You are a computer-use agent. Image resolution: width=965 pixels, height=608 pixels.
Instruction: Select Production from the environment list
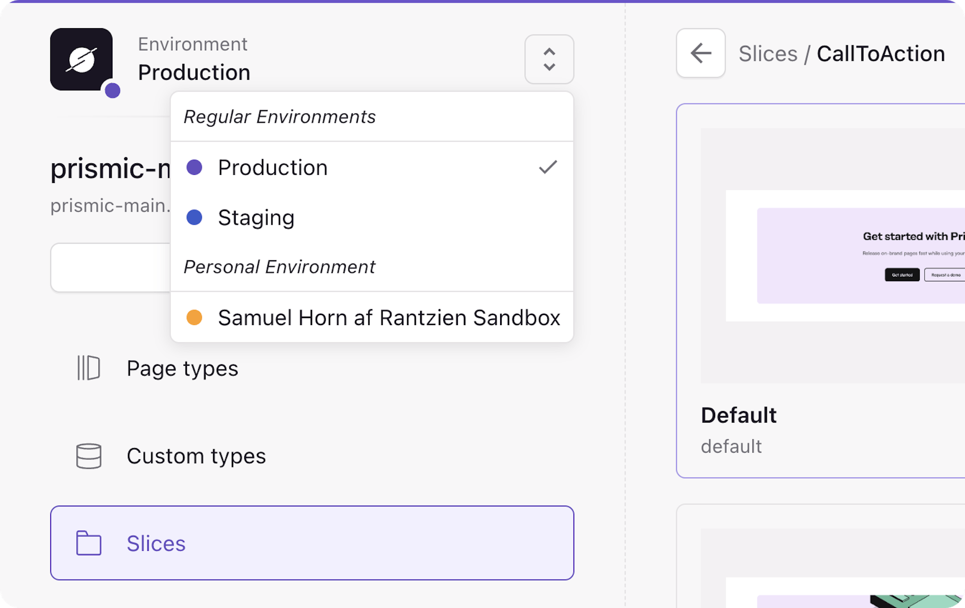point(272,167)
